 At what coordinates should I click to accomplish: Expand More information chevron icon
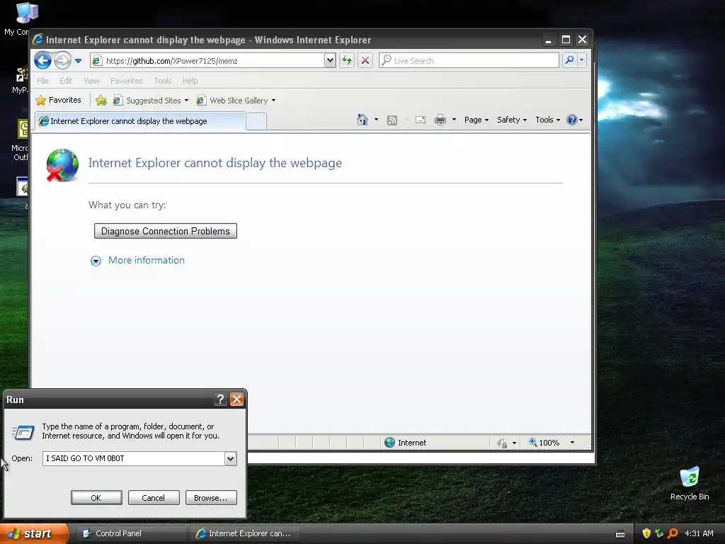pyautogui.click(x=96, y=261)
